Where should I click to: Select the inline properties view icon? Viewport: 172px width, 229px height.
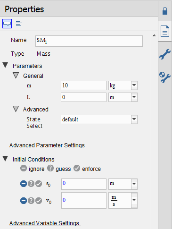coord(7,24)
